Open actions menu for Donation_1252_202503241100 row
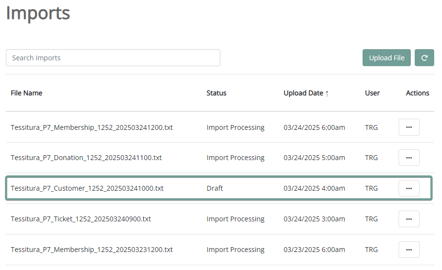 pyautogui.click(x=409, y=158)
